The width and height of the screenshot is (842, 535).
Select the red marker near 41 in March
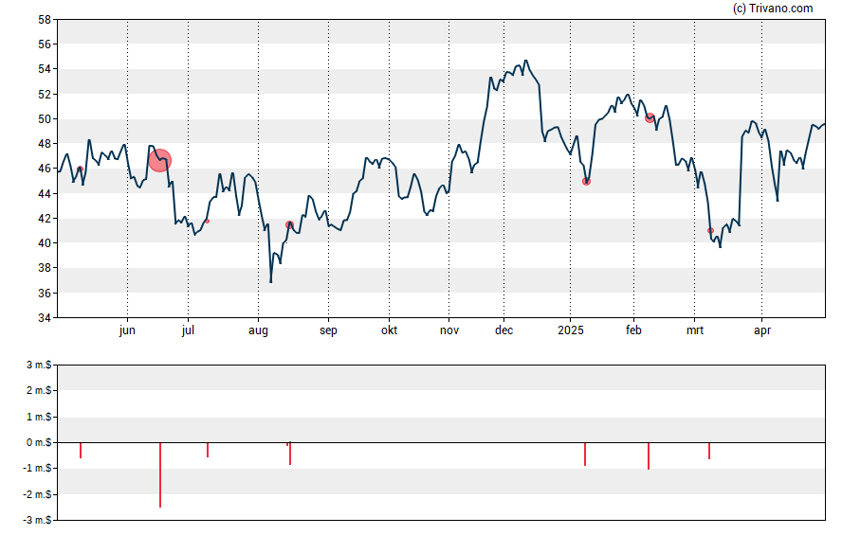tap(710, 230)
